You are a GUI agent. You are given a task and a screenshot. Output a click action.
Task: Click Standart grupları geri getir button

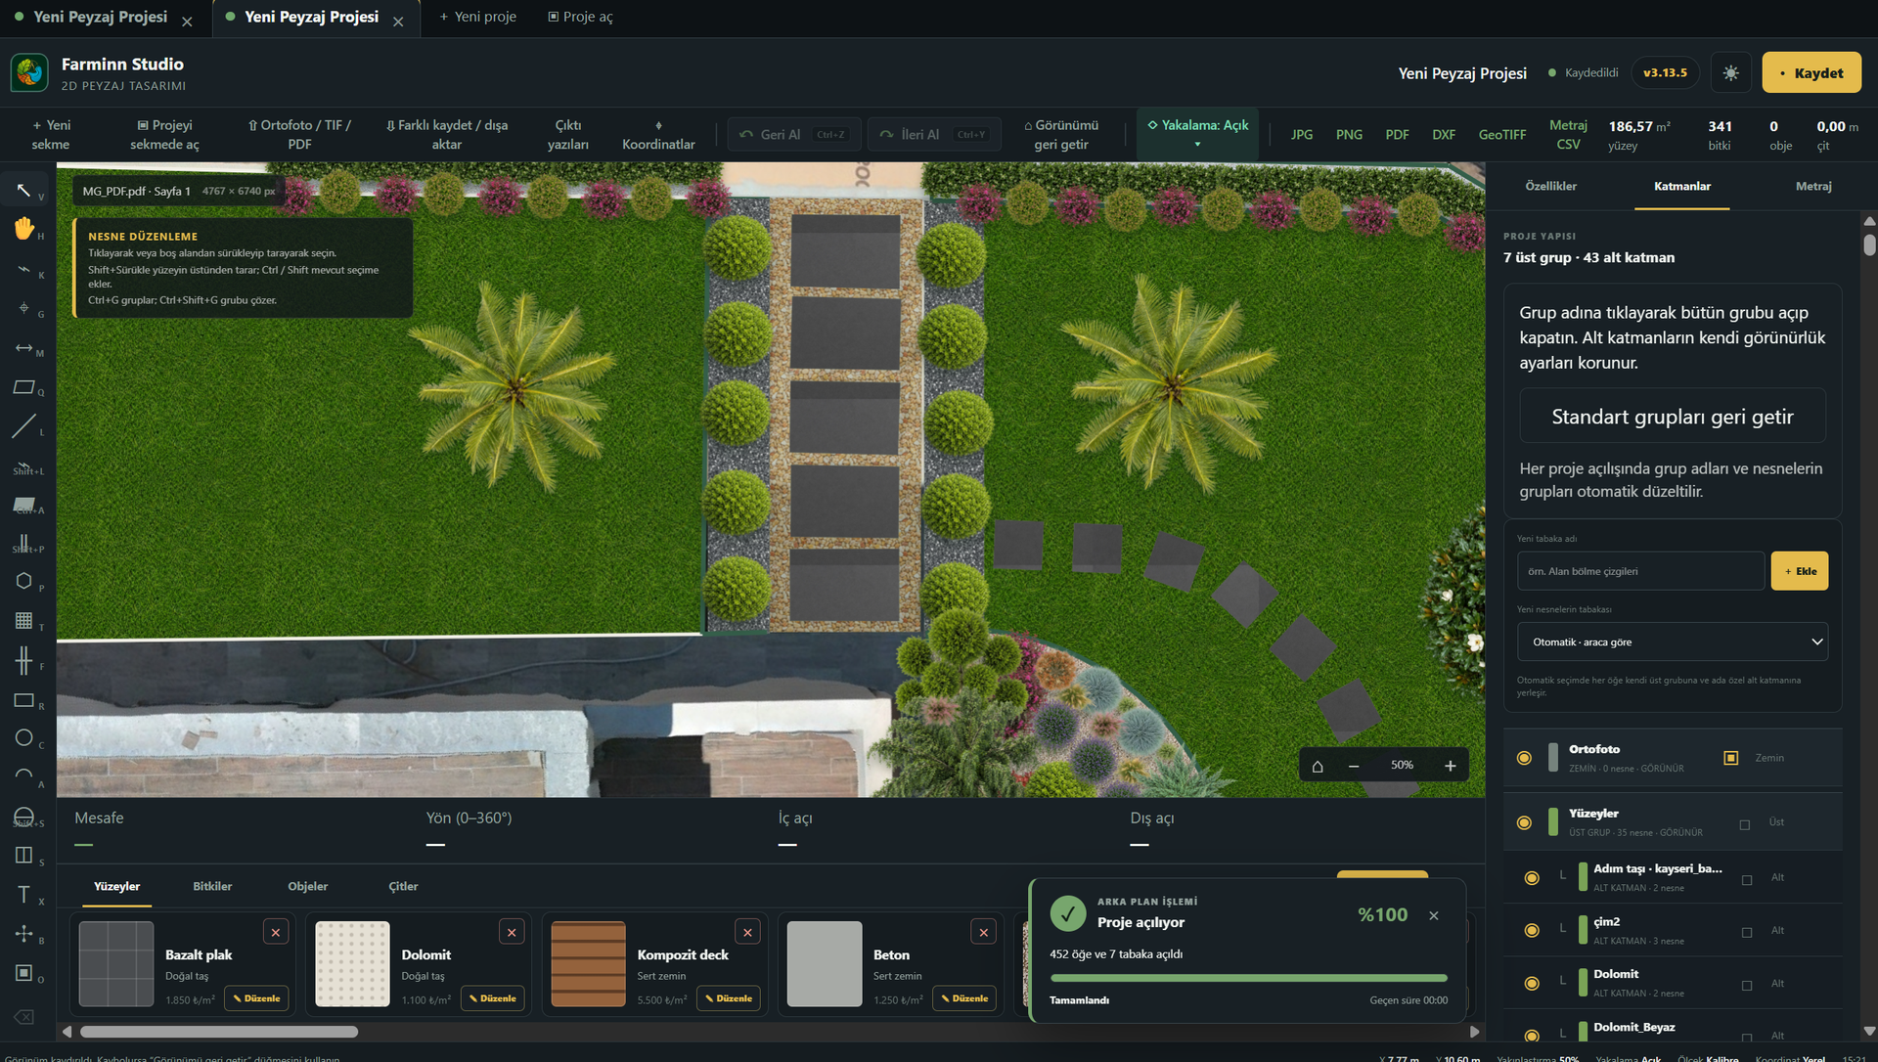pyautogui.click(x=1673, y=417)
